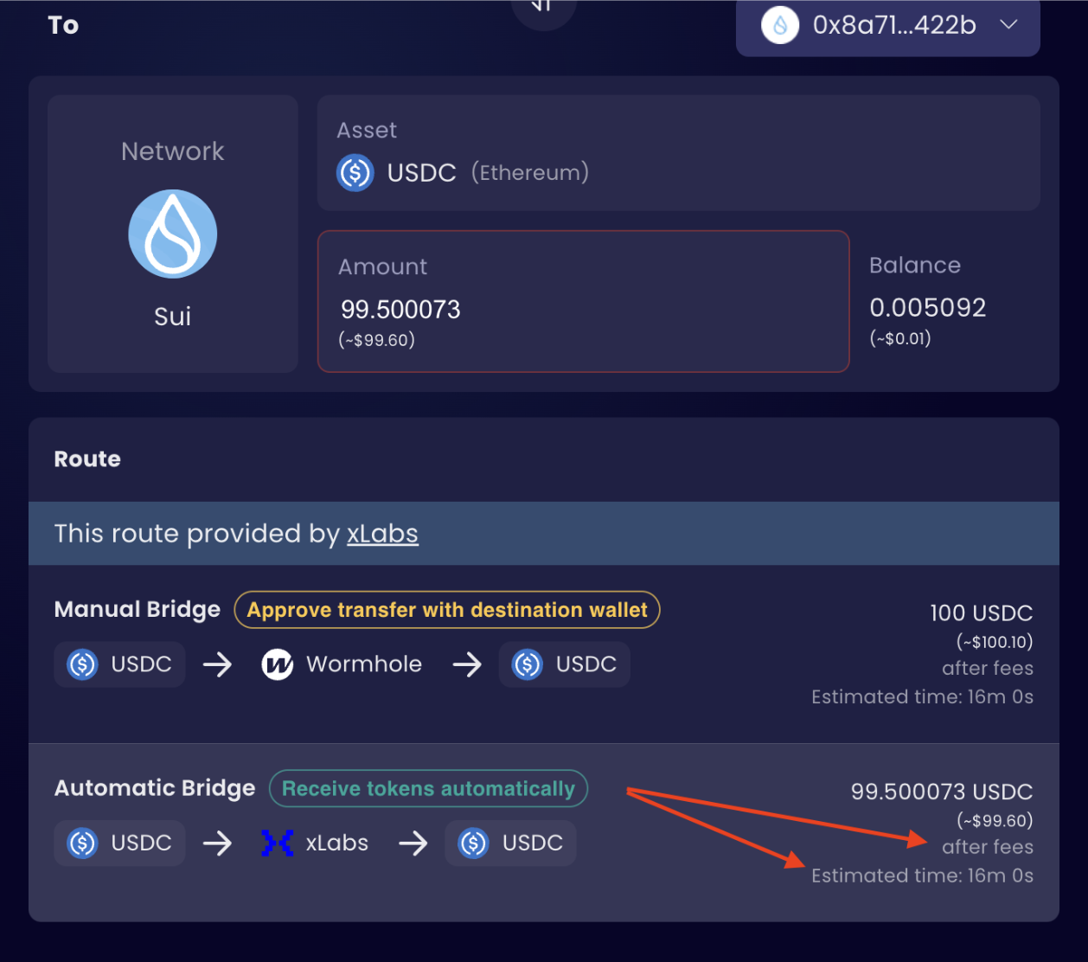Screen dimensions: 1088x962
Task: Select the Manual Bridge route option
Action: 543,654
